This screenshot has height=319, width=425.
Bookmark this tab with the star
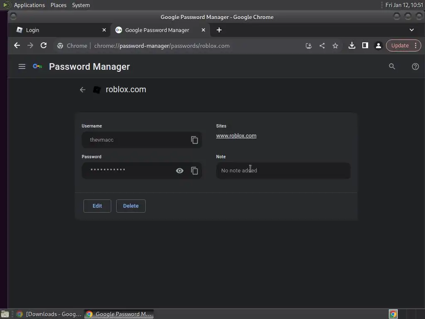(x=335, y=46)
